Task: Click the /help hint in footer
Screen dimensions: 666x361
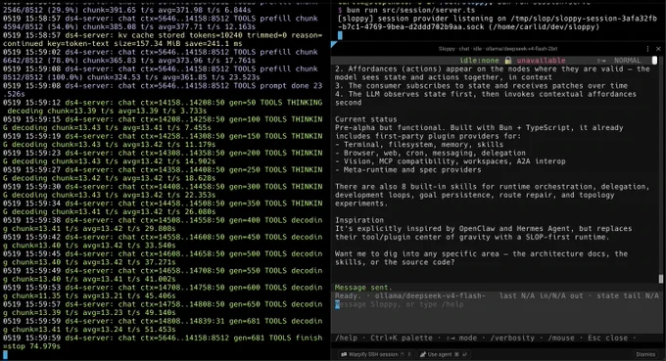Action: click(x=346, y=338)
